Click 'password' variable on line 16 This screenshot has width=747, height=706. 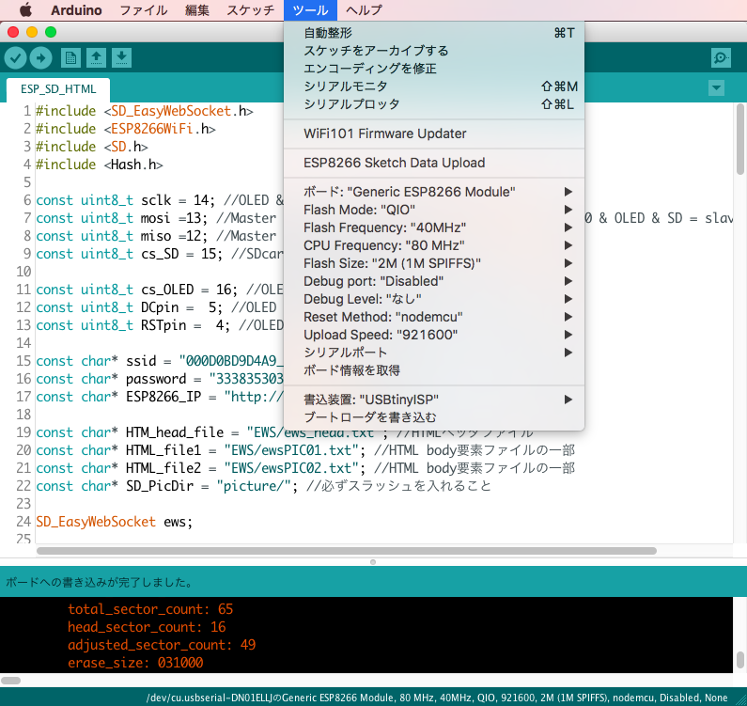pyautogui.click(x=156, y=379)
